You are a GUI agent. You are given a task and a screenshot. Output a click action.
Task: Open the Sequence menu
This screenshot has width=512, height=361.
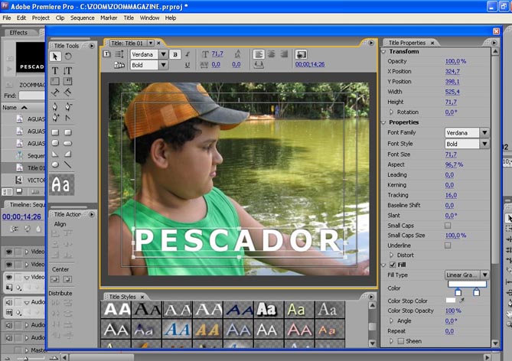coord(82,18)
